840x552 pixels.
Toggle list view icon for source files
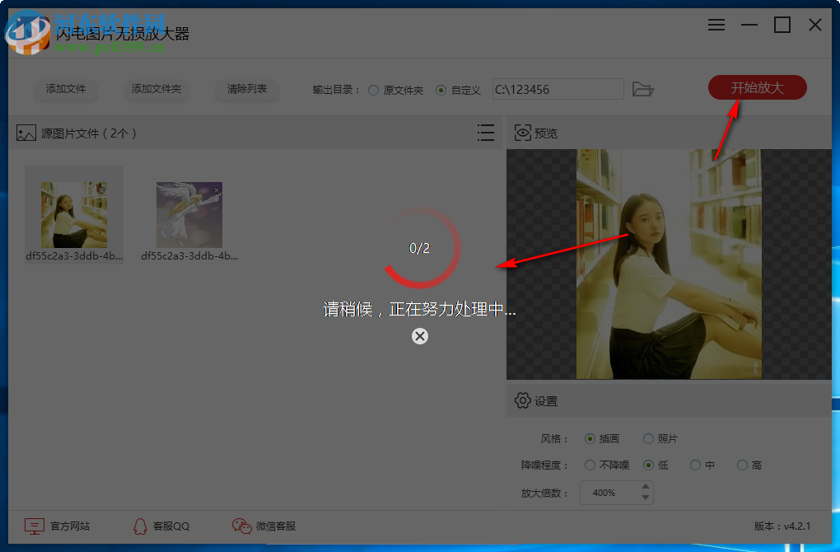tap(485, 133)
